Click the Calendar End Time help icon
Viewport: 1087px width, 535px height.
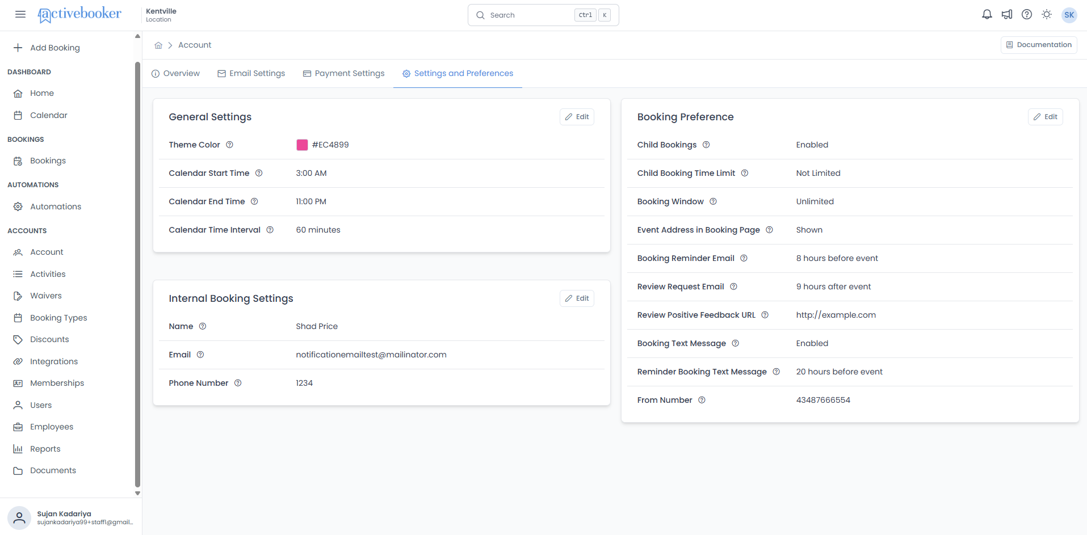pos(254,201)
